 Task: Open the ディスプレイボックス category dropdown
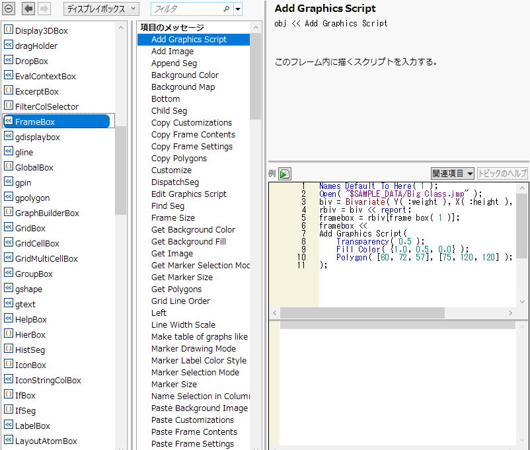tap(101, 9)
